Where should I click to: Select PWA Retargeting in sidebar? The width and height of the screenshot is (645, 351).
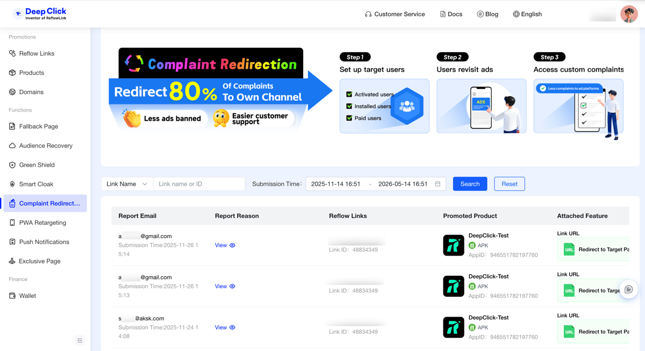click(45, 223)
